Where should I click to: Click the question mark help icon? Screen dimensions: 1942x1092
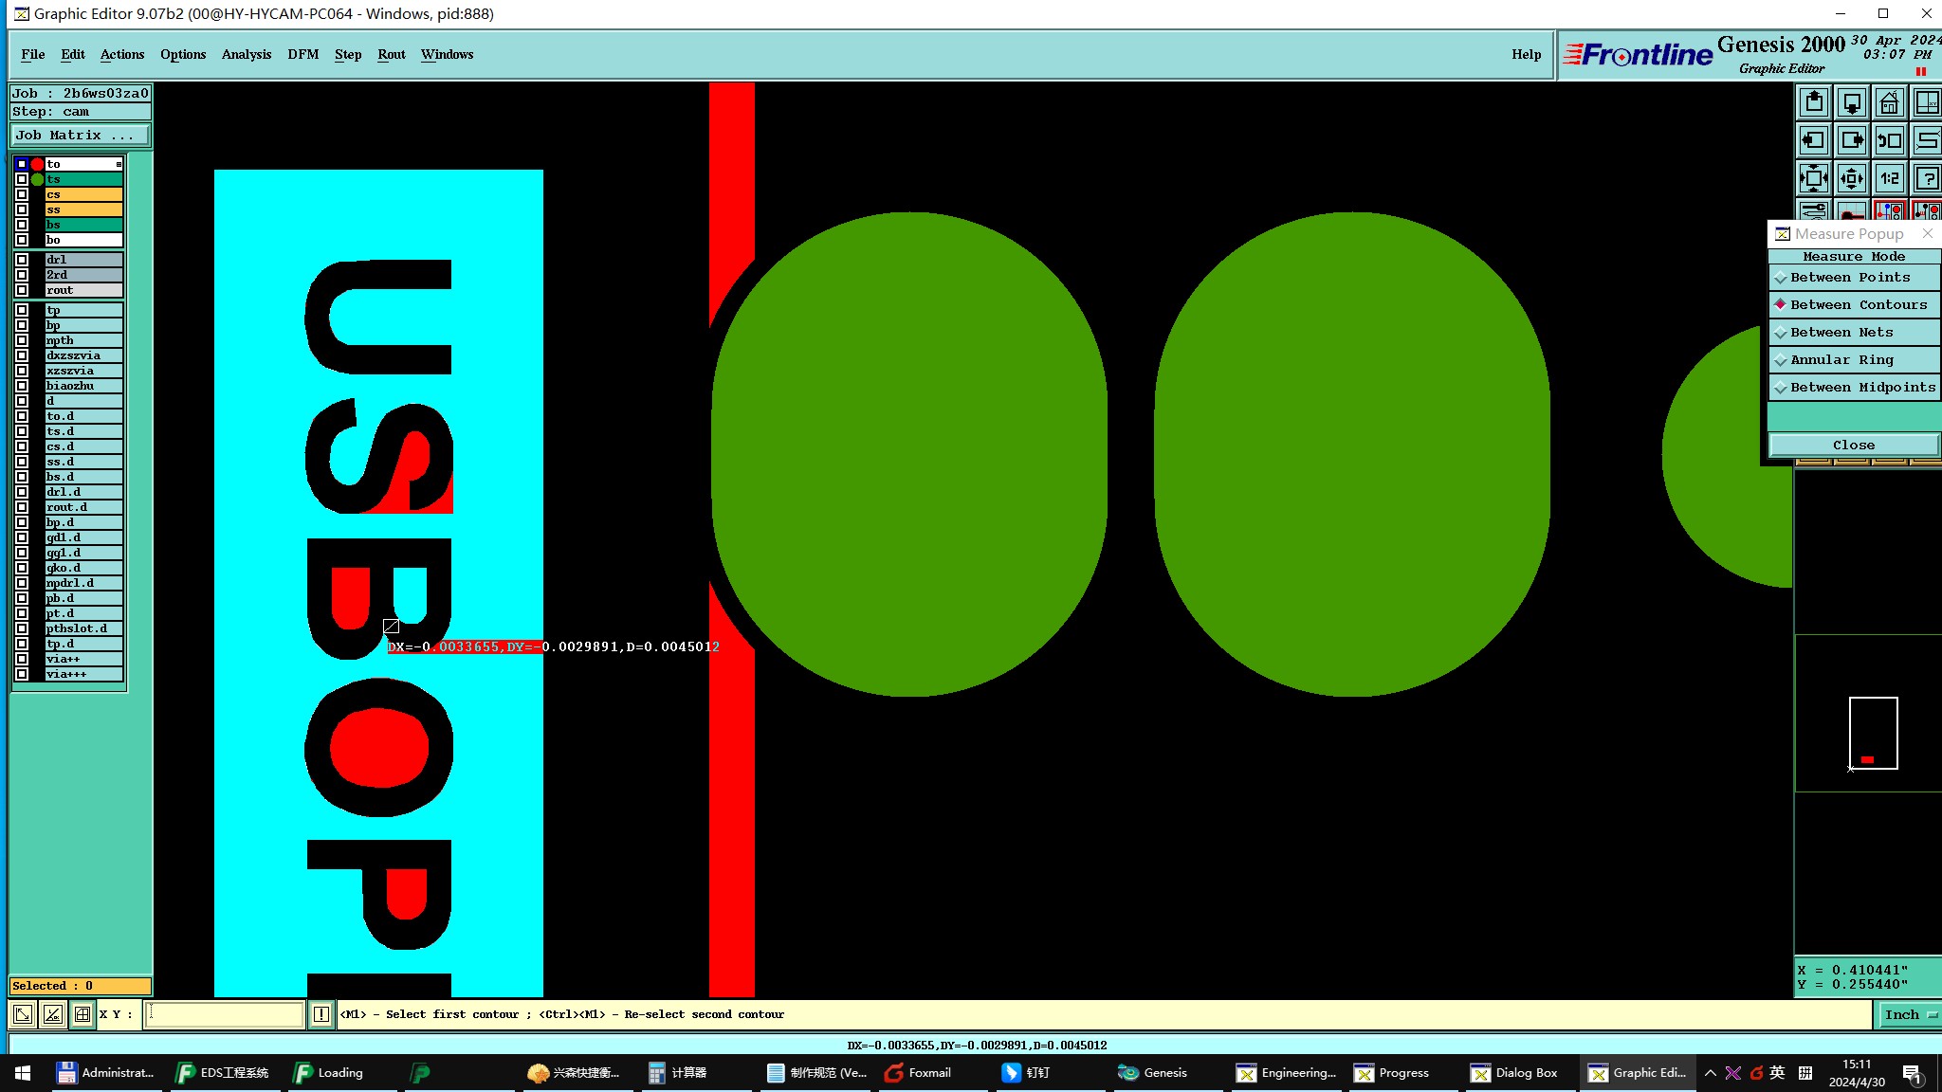coord(1927,178)
